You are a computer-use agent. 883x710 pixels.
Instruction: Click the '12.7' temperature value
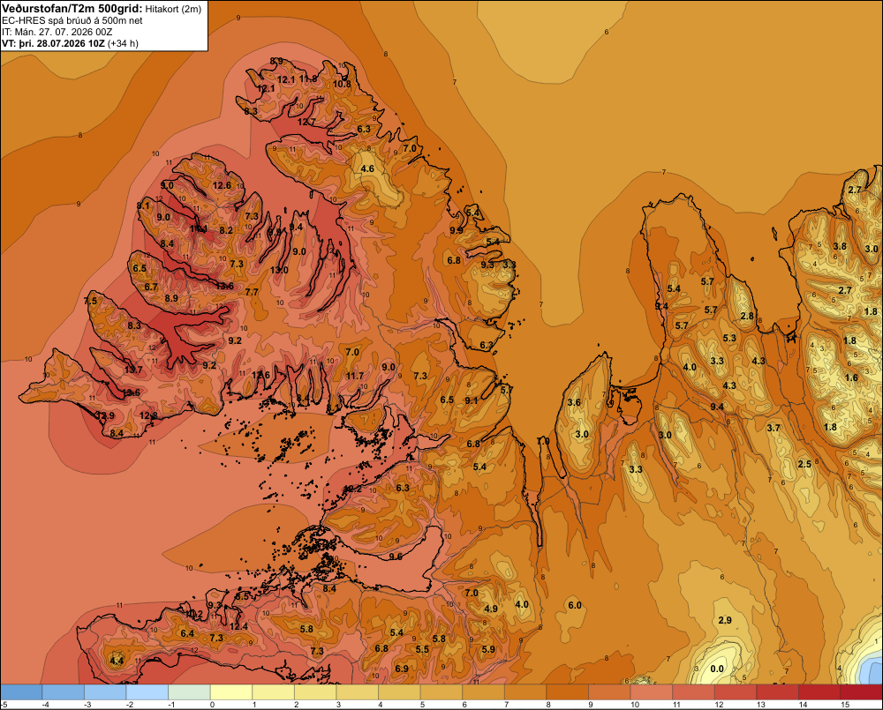click(x=306, y=122)
